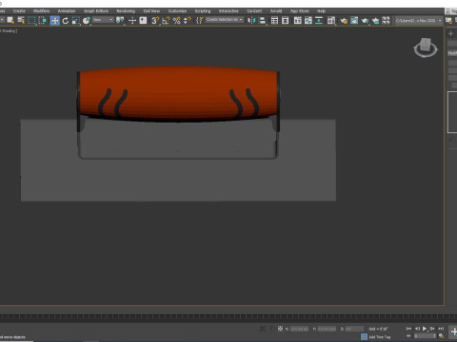
Task: Toggle Percent Snap
Action: [x=176, y=21]
